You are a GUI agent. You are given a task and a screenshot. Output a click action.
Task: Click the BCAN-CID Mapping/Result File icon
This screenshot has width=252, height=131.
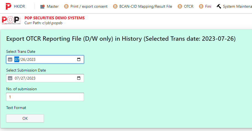point(115,6)
